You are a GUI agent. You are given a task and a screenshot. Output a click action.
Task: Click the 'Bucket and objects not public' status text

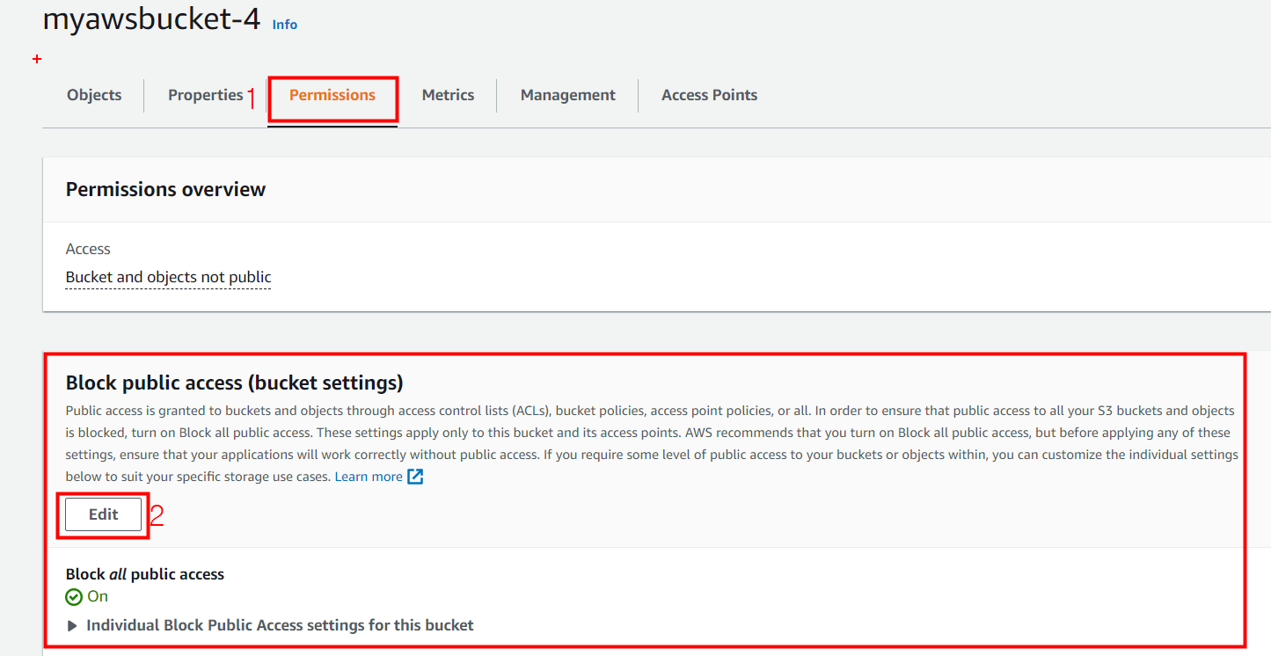point(169,277)
